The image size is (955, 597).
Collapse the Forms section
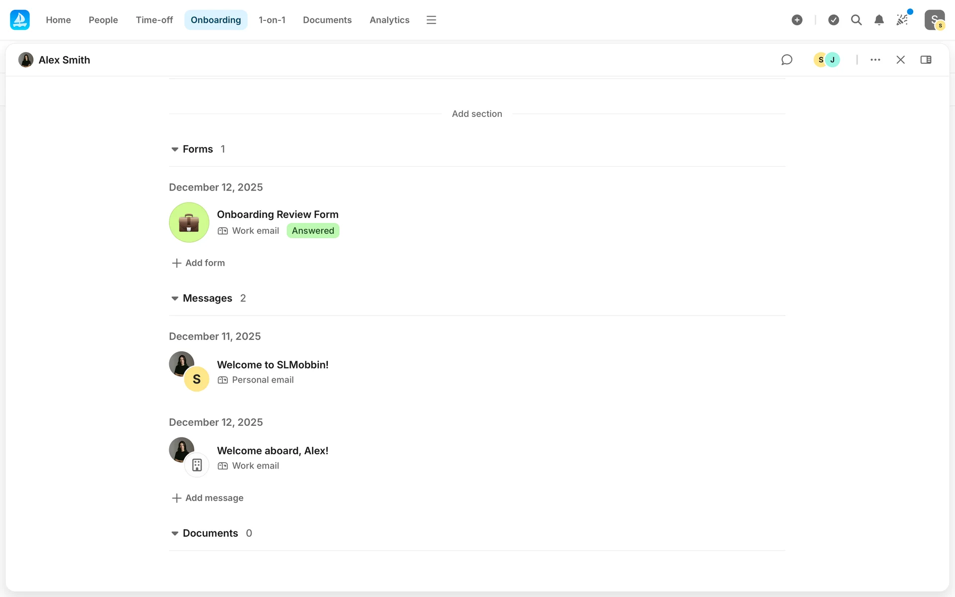click(175, 149)
